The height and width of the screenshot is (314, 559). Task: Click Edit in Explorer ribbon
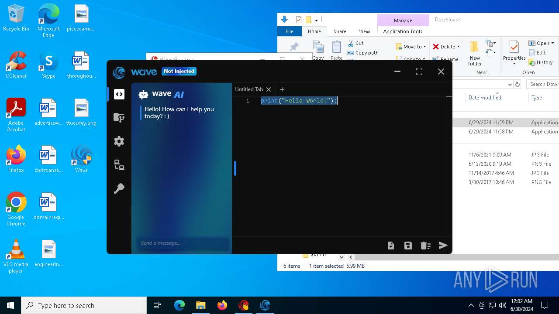[537, 53]
